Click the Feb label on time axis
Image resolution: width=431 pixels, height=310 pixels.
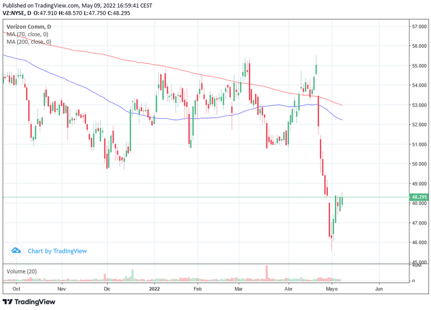point(198,289)
